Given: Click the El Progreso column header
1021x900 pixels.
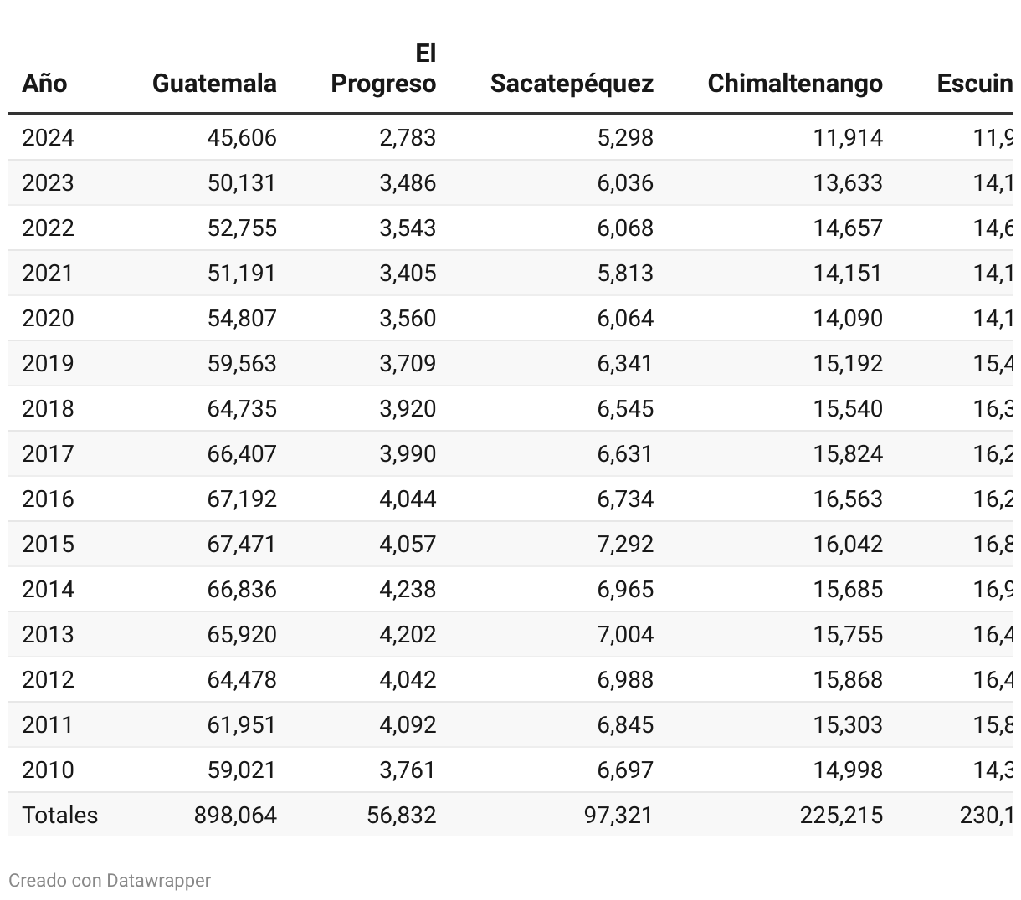Looking at the screenshot, I should pos(383,69).
